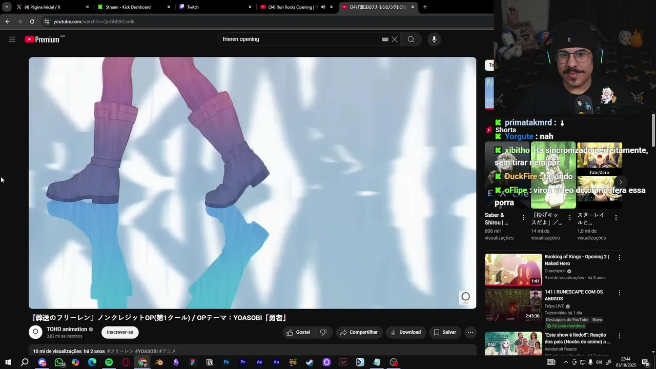Start voice search with the microphone
The height and width of the screenshot is (369, 656).
pos(434,39)
